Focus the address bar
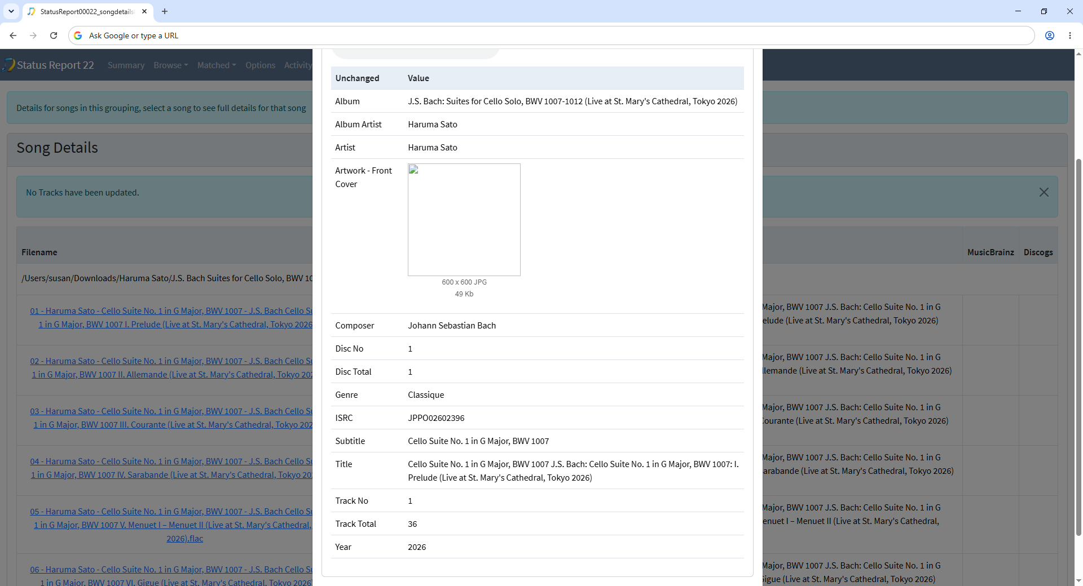1083x586 pixels. click(x=552, y=35)
